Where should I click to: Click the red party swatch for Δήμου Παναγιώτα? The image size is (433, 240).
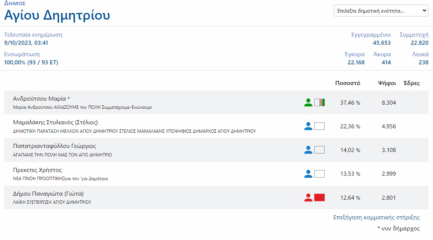(319, 197)
